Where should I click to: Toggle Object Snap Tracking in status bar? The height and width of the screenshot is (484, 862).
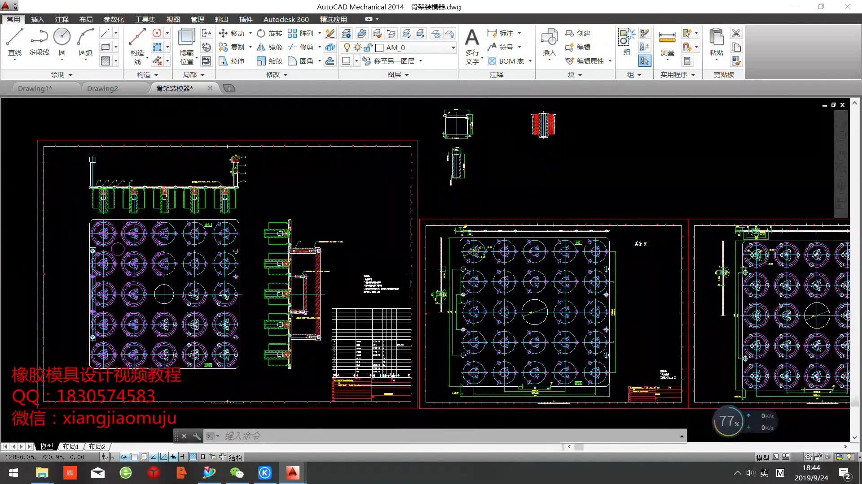click(x=154, y=457)
